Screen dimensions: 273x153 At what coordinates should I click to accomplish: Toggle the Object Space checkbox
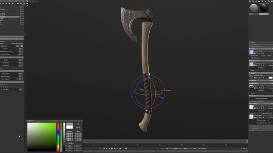[x=255, y=58]
